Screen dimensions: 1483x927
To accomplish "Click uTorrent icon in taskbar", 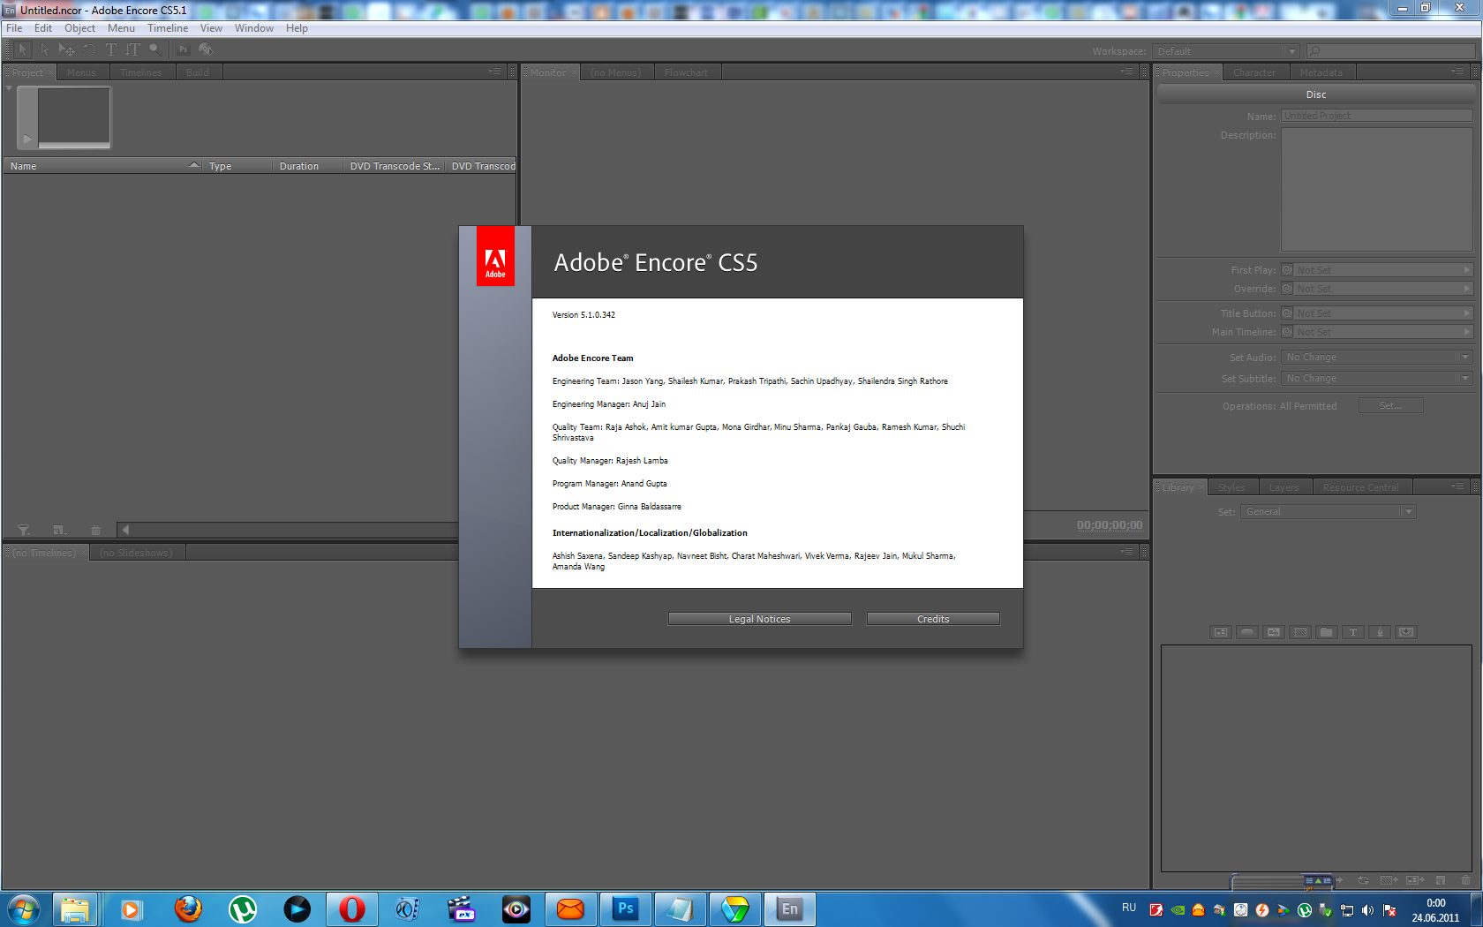I will [x=242, y=908].
